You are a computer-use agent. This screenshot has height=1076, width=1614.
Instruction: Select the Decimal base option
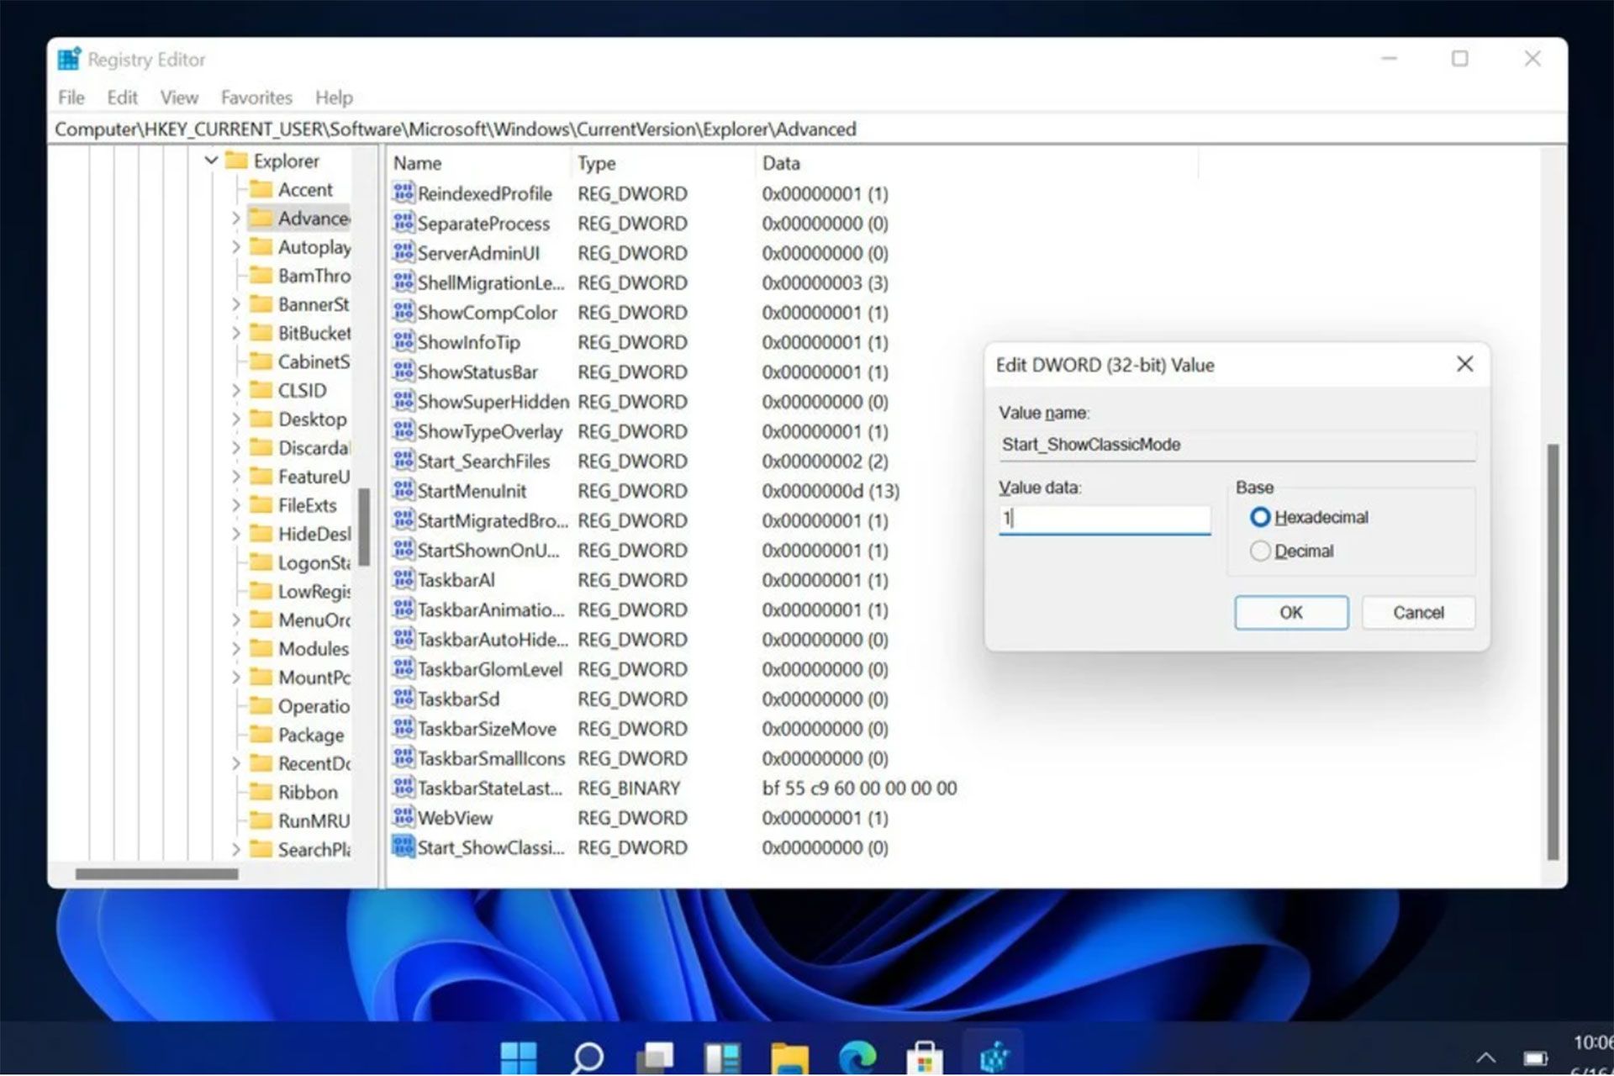(1260, 551)
